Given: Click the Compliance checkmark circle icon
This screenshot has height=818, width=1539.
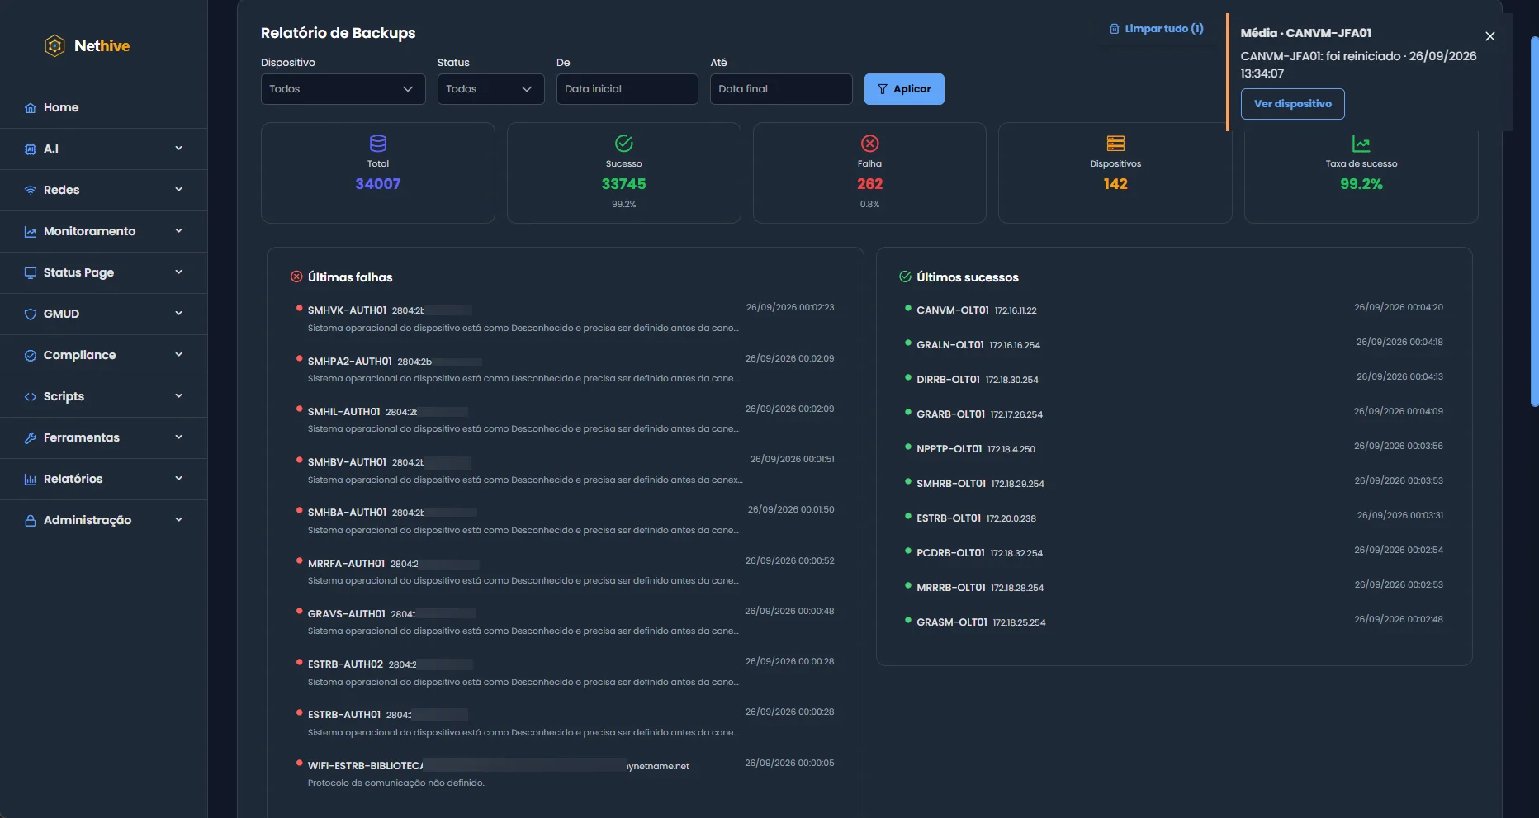Looking at the screenshot, I should [x=31, y=356].
